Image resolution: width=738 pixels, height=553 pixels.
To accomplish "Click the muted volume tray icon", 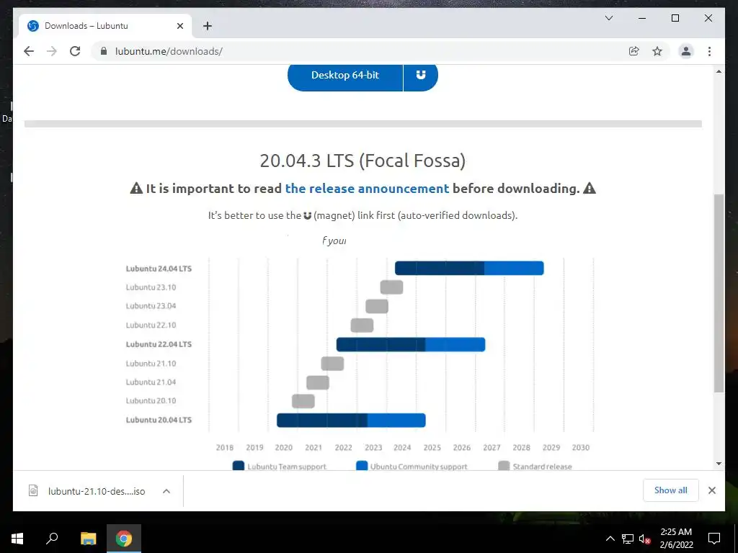I will tap(644, 539).
